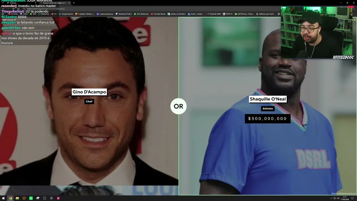
Task: Open the Kick bookmark
Action: pyautogui.click(x=33, y=14)
